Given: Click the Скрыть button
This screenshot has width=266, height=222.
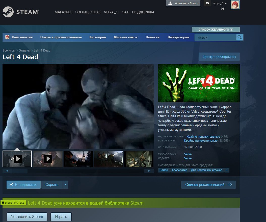Looking at the screenshot, I should click(x=52, y=184).
